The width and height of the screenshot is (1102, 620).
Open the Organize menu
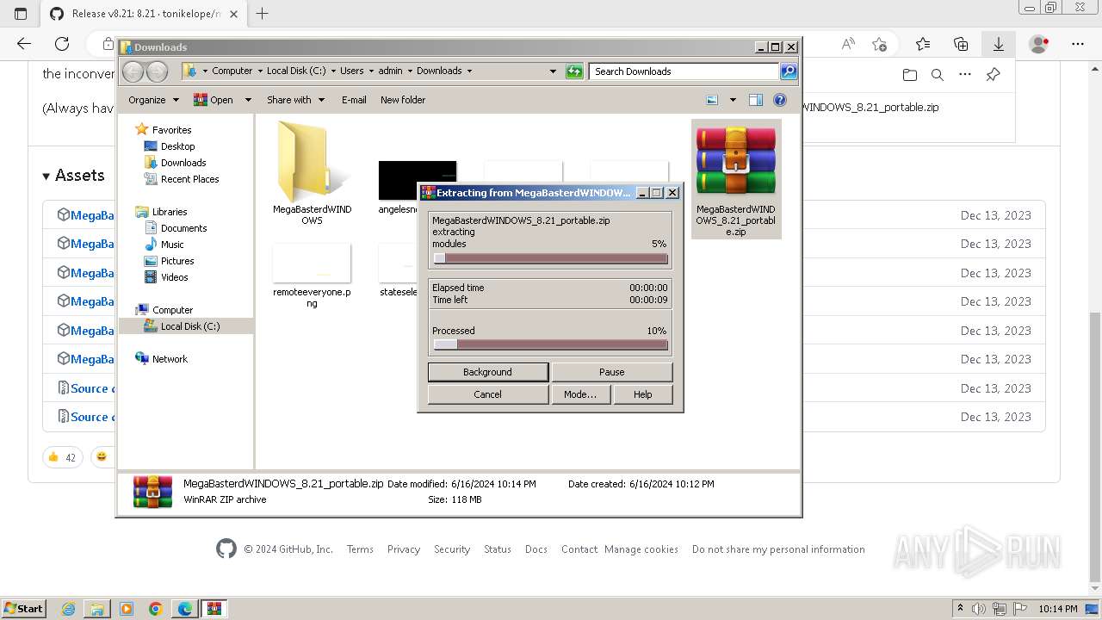point(153,100)
